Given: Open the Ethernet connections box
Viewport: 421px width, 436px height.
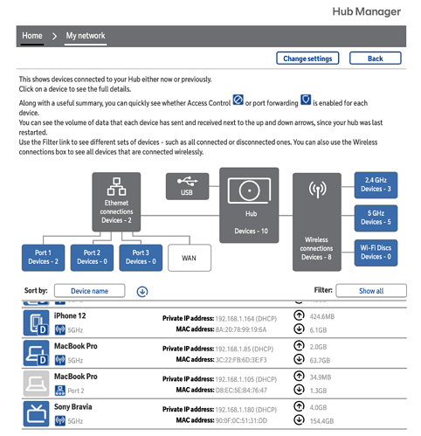Looking at the screenshot, I should 116,202.
